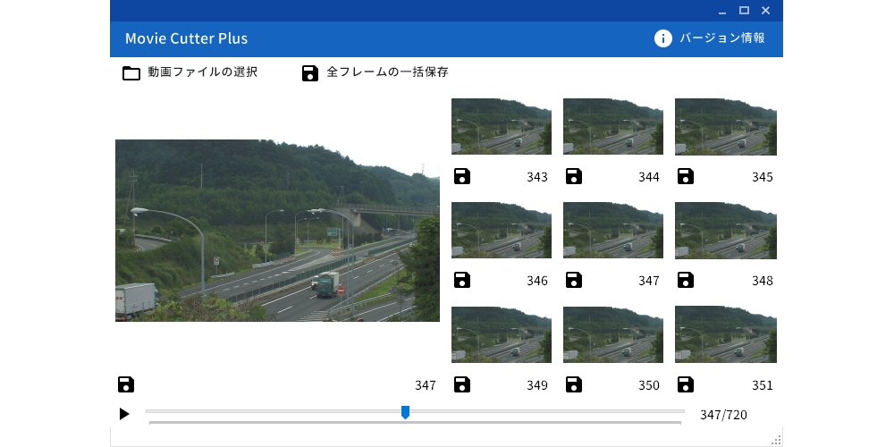This screenshot has width=894, height=447.
Task: Click the 347 label under the main preview
Action: (x=426, y=385)
